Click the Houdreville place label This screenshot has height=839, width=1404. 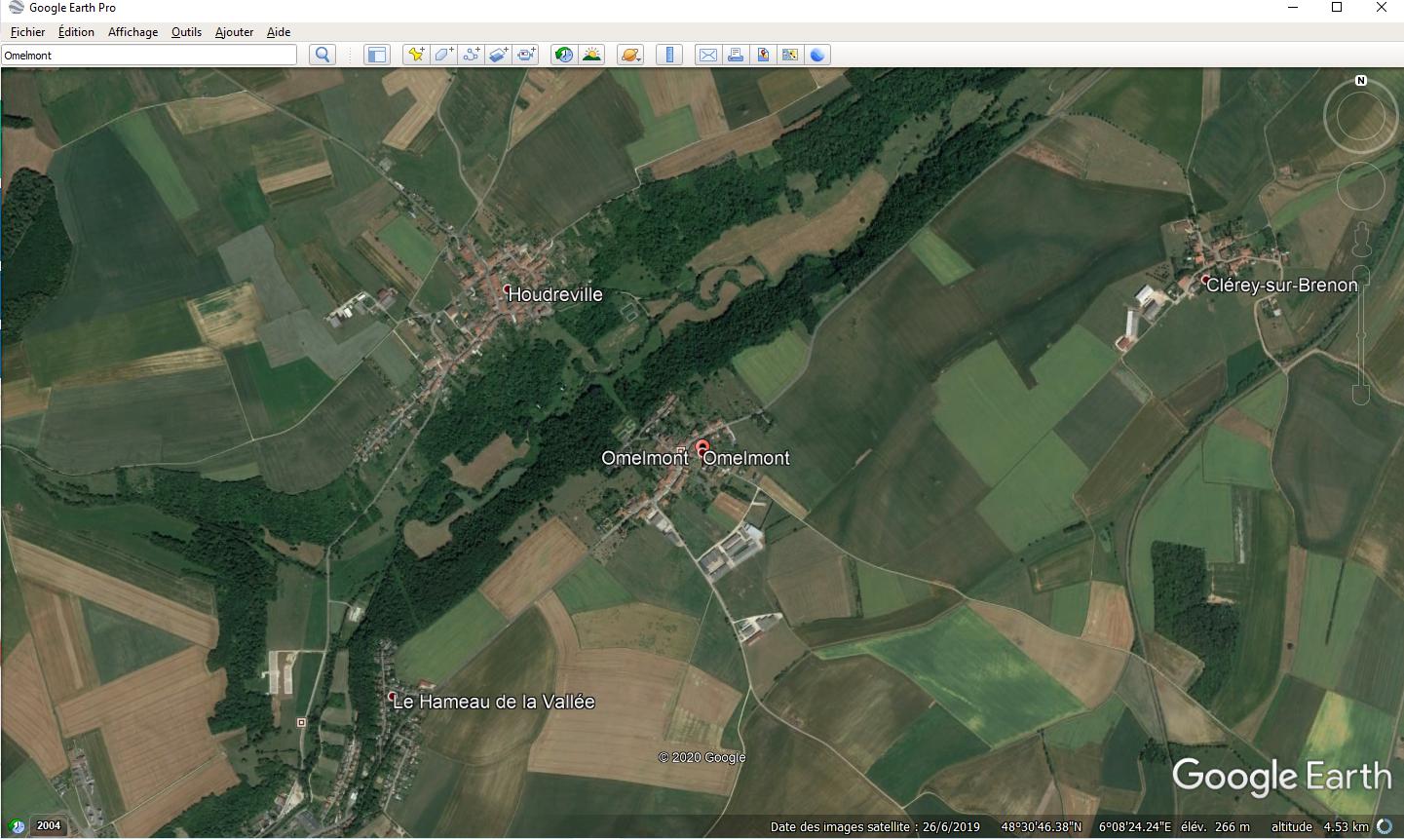click(555, 294)
